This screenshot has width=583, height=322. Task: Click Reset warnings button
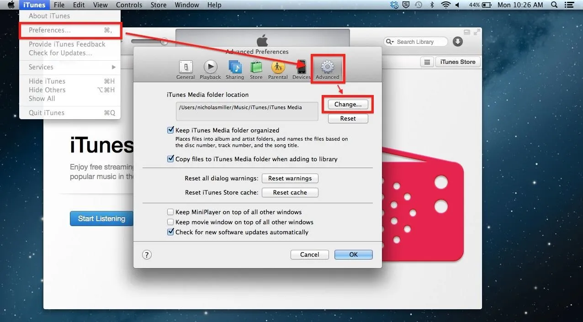click(x=290, y=178)
